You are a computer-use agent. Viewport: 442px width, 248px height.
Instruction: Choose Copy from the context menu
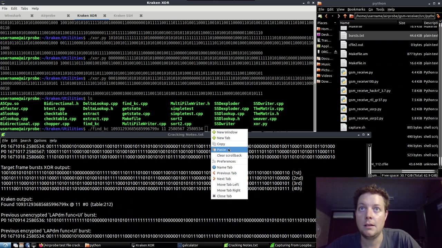[x=229, y=144]
